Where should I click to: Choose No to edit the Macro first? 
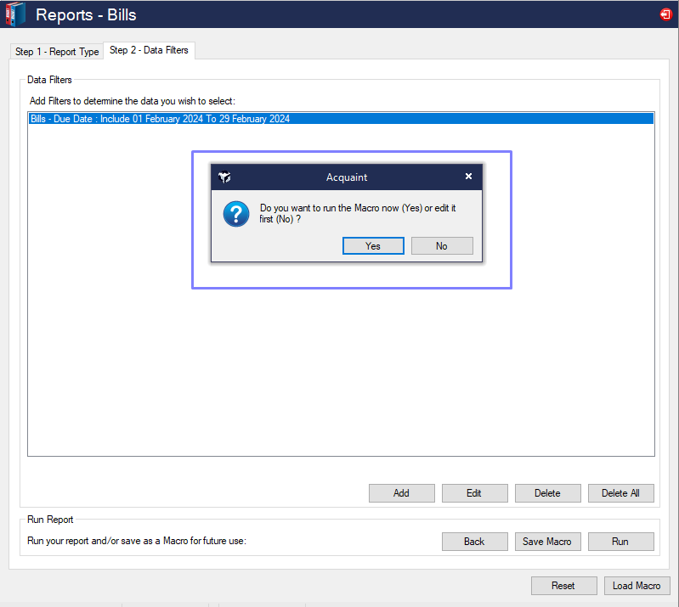pyautogui.click(x=441, y=246)
